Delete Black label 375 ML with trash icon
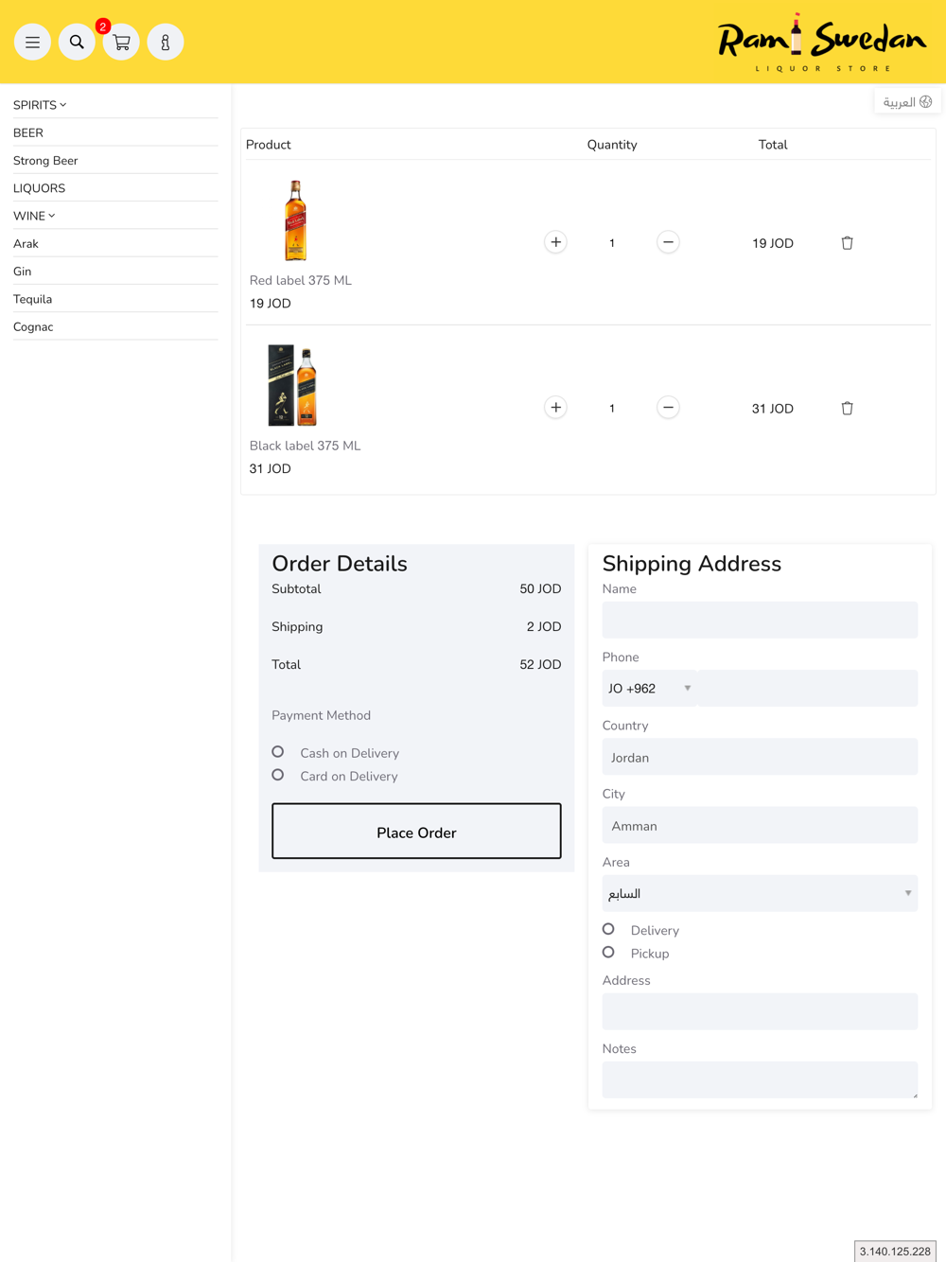 point(847,409)
